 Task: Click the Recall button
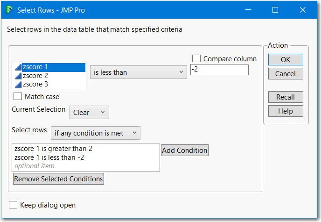tap(286, 97)
